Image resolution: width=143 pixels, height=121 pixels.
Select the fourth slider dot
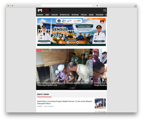point(74,88)
